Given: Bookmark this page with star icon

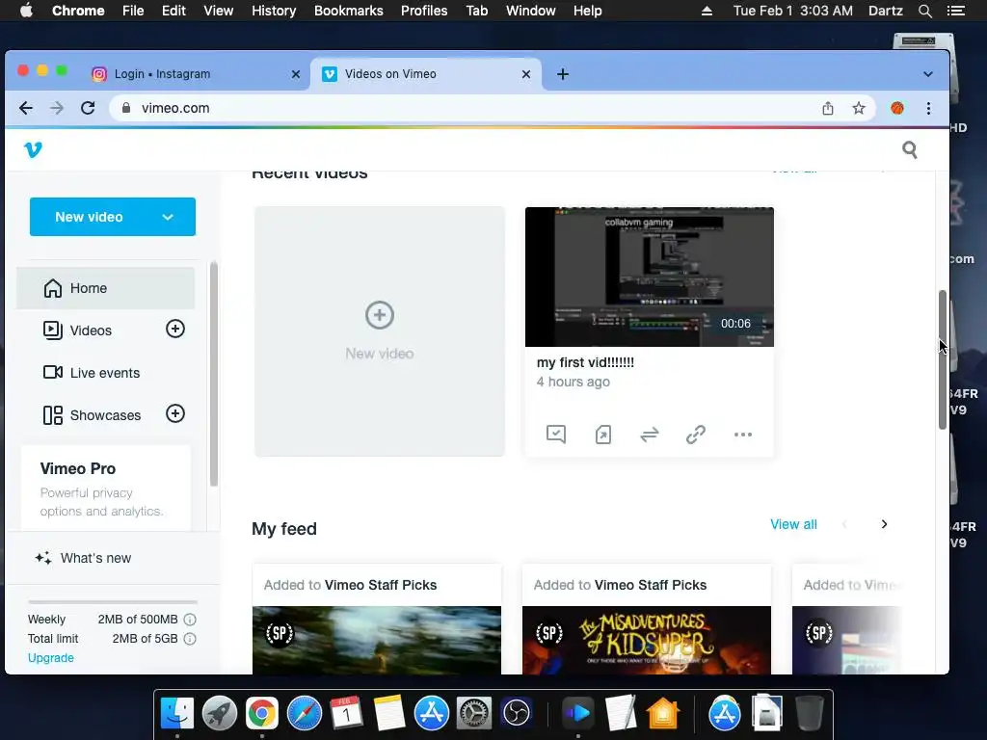Looking at the screenshot, I should 859,108.
